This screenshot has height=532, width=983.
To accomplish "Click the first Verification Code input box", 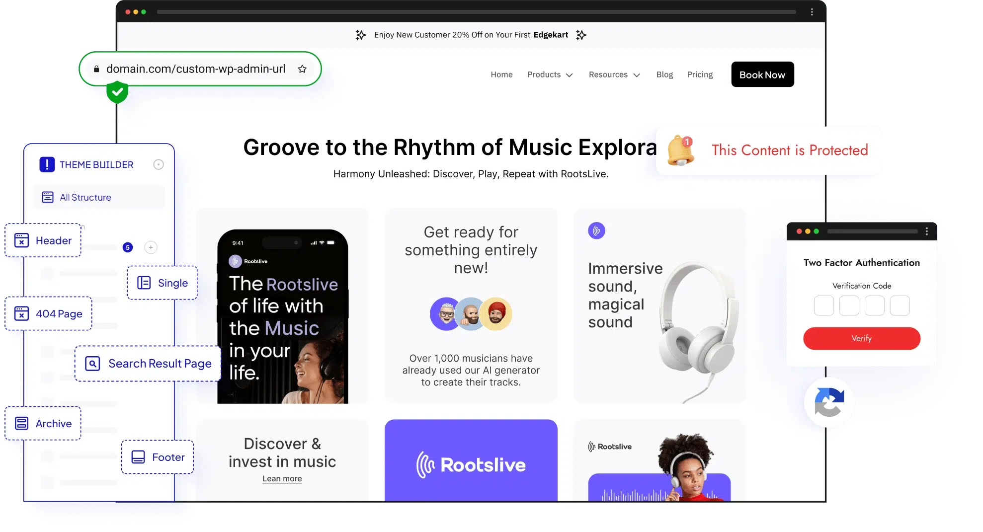I will tap(823, 305).
